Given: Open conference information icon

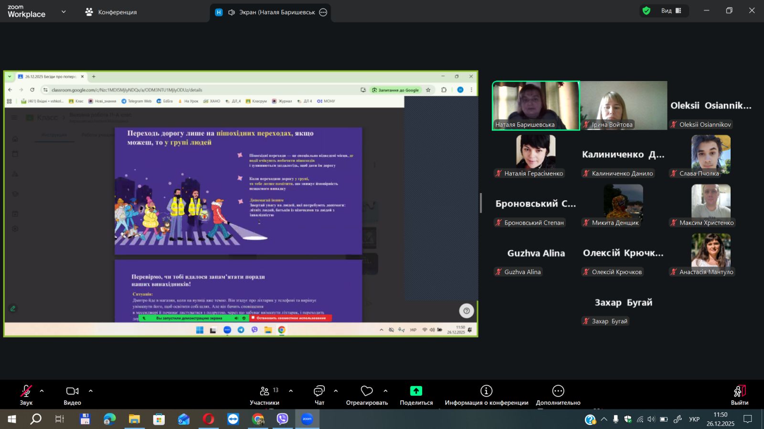Looking at the screenshot, I should click(x=486, y=391).
